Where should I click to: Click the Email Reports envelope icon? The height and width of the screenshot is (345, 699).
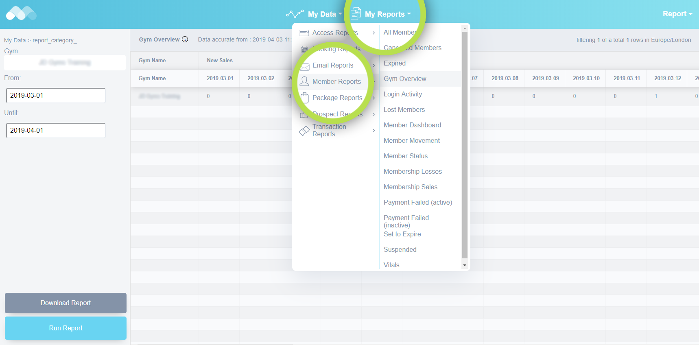point(304,66)
